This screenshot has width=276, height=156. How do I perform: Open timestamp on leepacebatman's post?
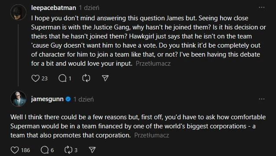pyautogui.click(x=89, y=8)
